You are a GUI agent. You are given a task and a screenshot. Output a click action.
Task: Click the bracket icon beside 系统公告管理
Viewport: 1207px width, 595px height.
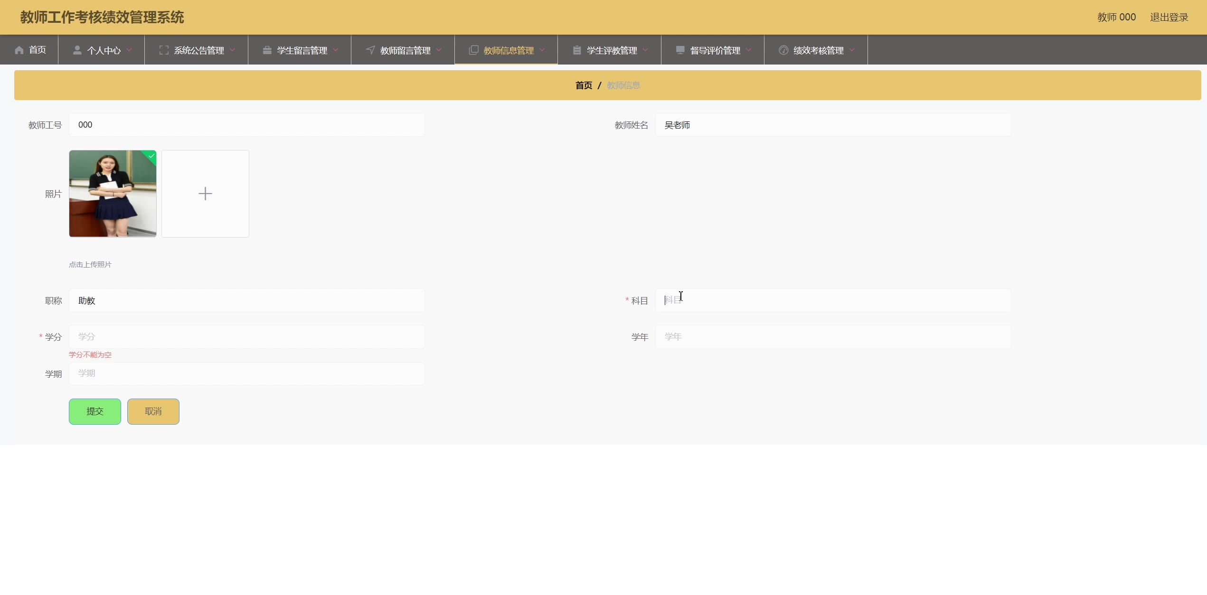pos(164,50)
